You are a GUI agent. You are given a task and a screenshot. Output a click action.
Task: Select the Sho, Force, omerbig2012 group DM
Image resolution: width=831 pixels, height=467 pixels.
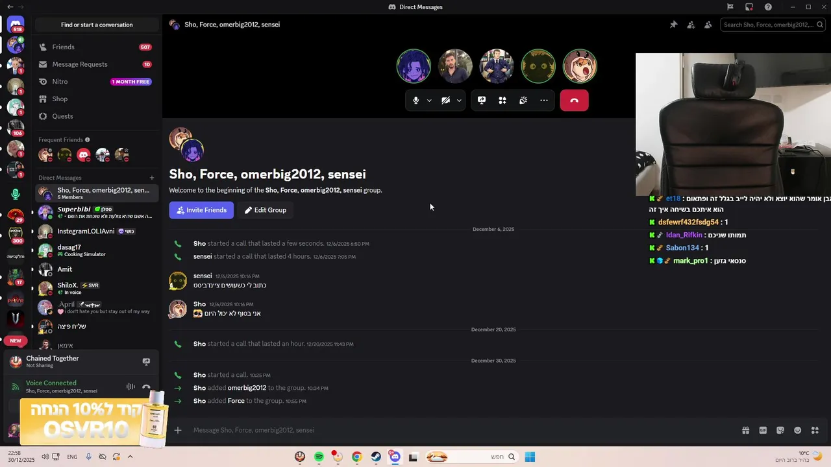[96, 193]
